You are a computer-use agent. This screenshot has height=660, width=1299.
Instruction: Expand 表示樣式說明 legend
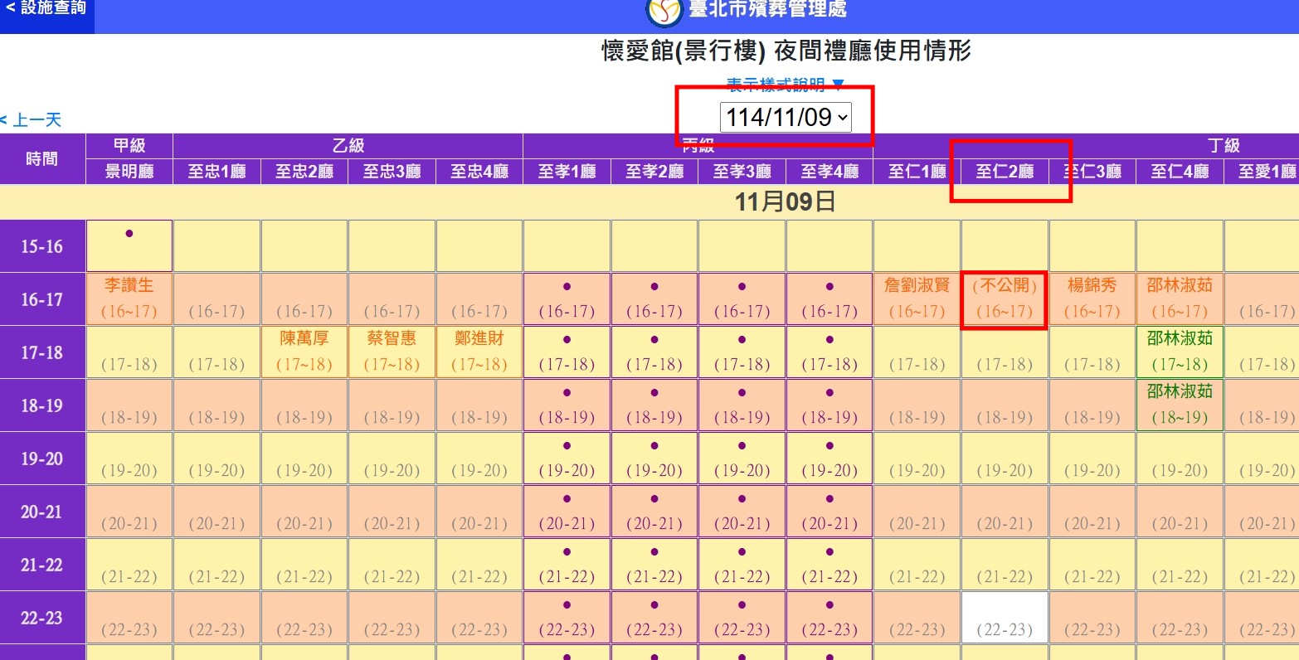pos(785,85)
